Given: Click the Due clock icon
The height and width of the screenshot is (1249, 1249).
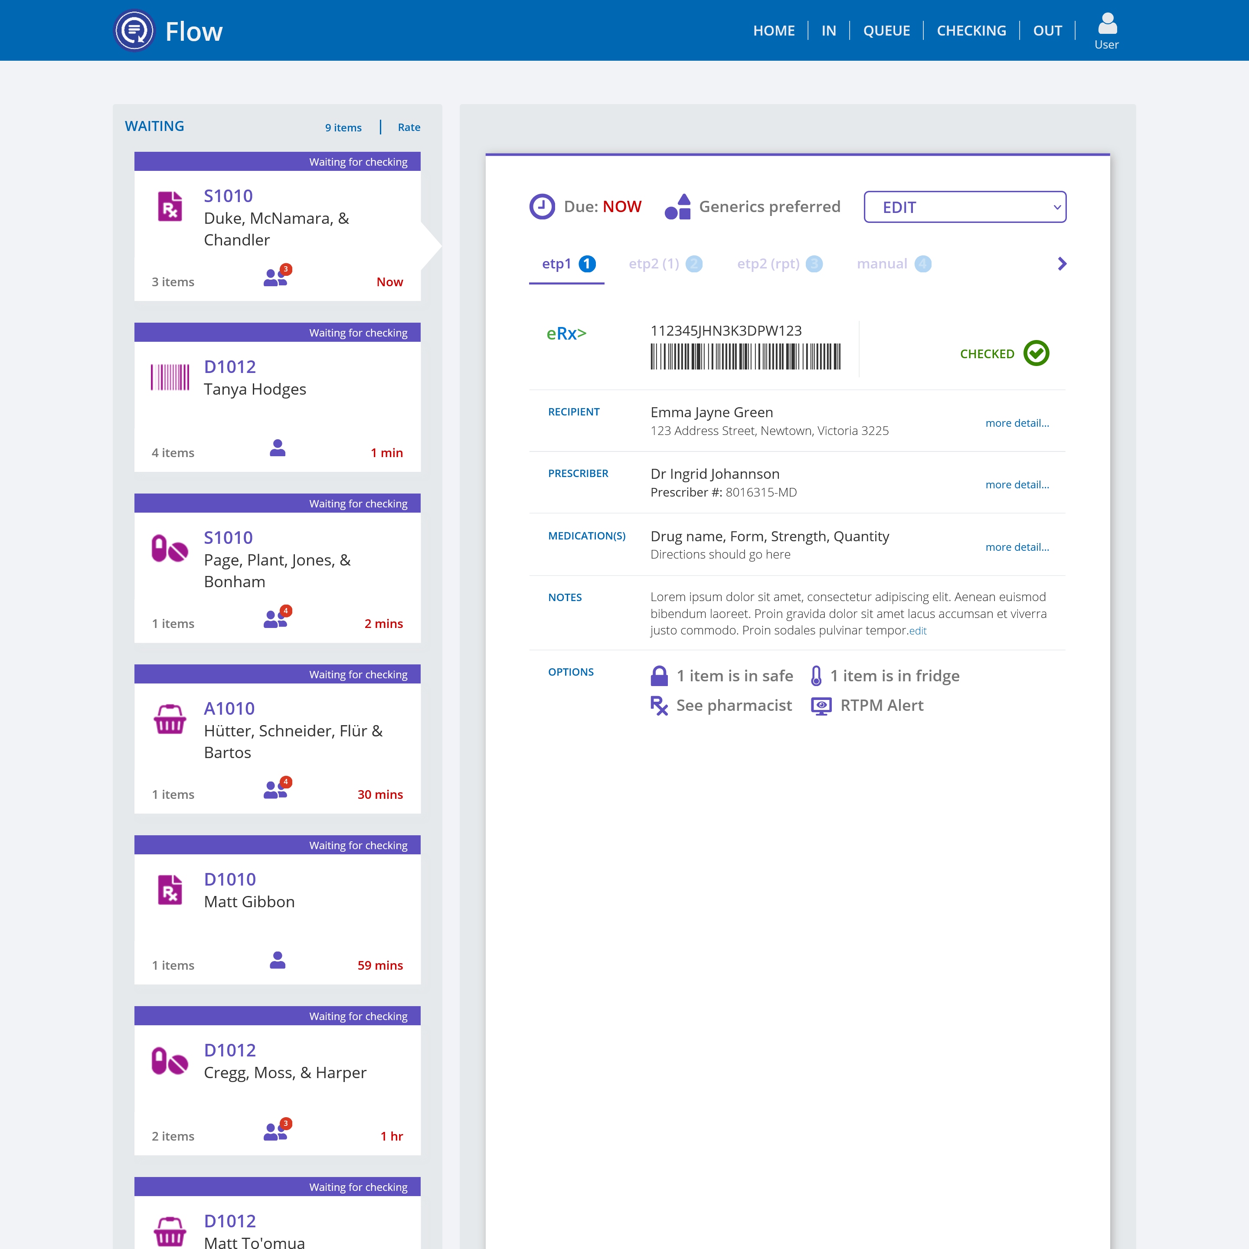Looking at the screenshot, I should (542, 206).
